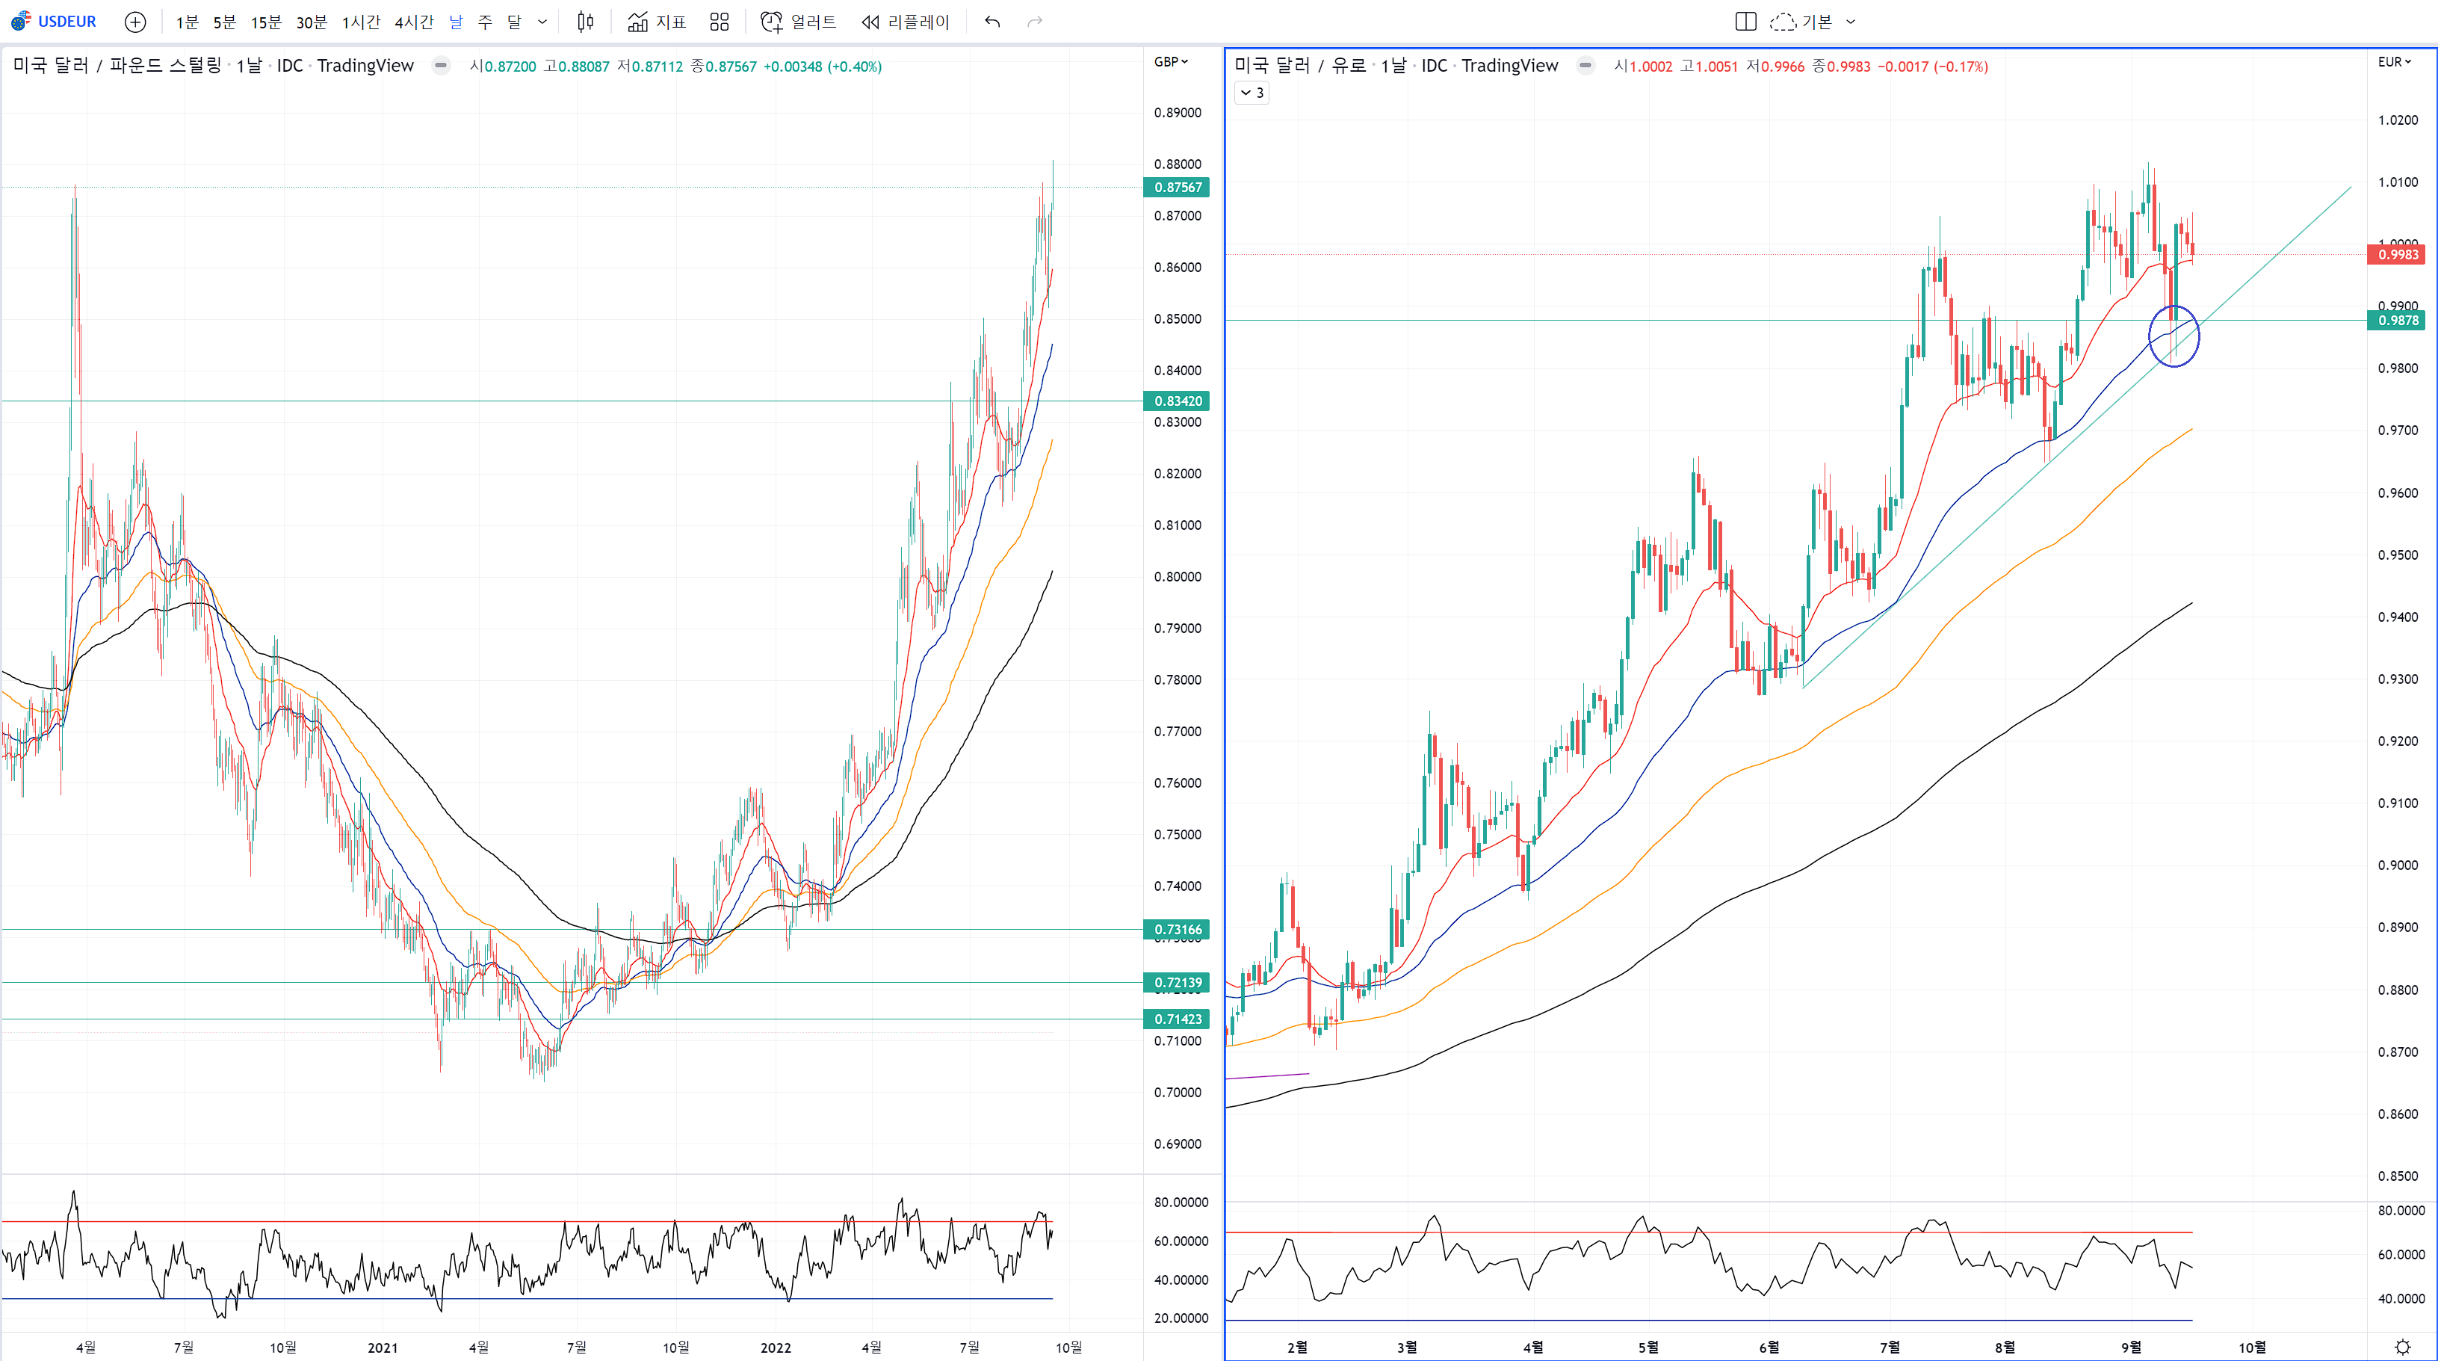
Task: Open the layout setup split-panel icon
Action: click(x=1745, y=22)
